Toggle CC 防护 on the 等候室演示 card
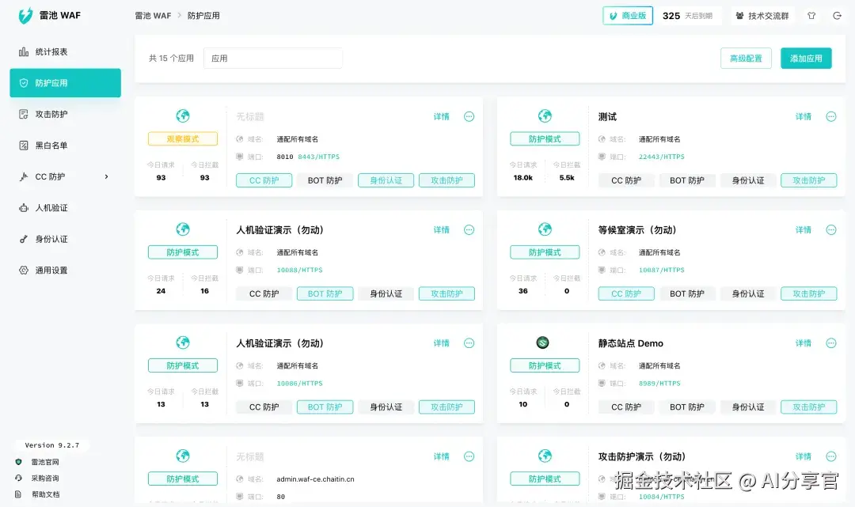The height and width of the screenshot is (507, 855). 626,293
